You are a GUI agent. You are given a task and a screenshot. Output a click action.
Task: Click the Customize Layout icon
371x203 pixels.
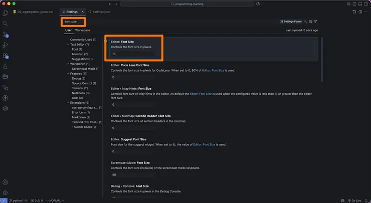coord(348,4)
